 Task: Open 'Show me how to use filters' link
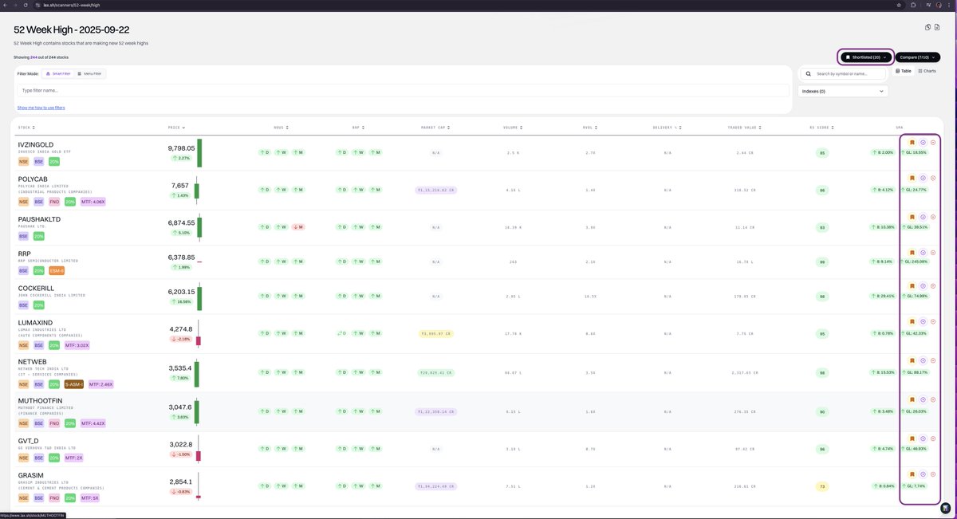click(41, 108)
